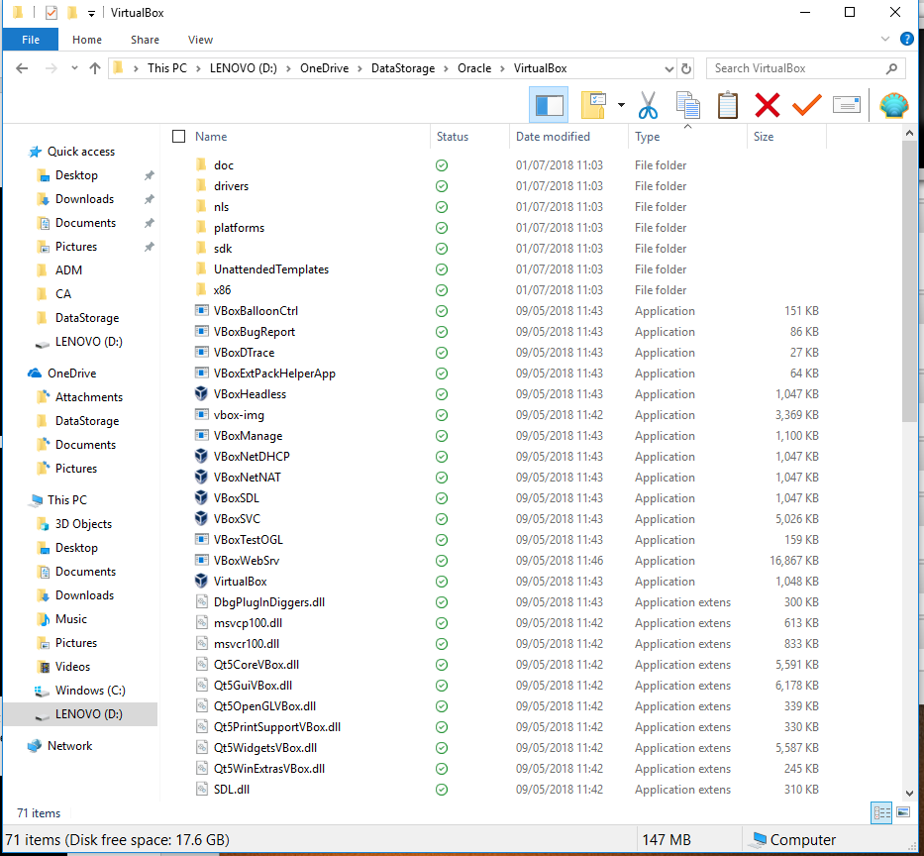Click the Copy toolbar icon
924x856 pixels.
[x=688, y=104]
